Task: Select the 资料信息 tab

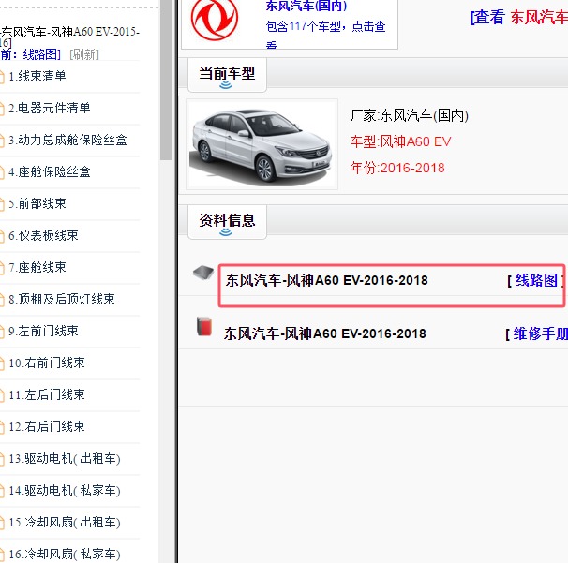Action: click(227, 222)
